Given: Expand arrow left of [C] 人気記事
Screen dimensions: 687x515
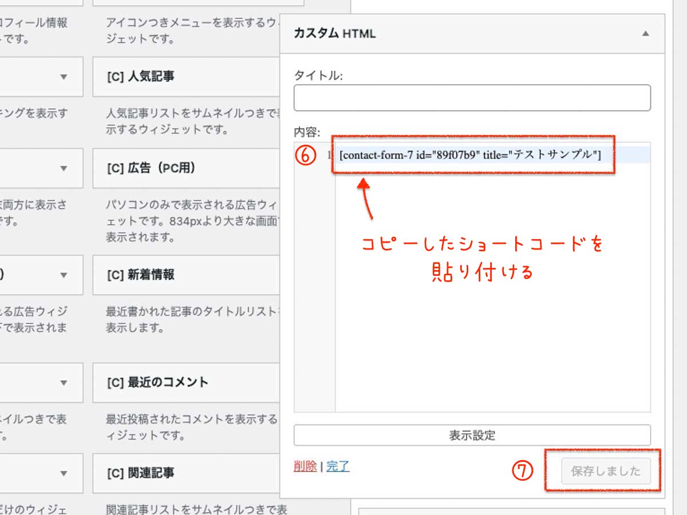Looking at the screenshot, I should [64, 77].
